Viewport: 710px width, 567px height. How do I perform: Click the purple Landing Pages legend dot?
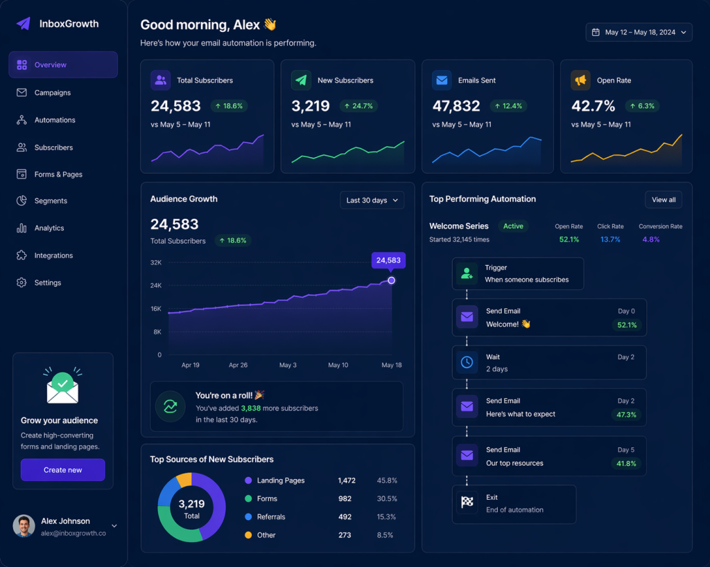(x=248, y=480)
